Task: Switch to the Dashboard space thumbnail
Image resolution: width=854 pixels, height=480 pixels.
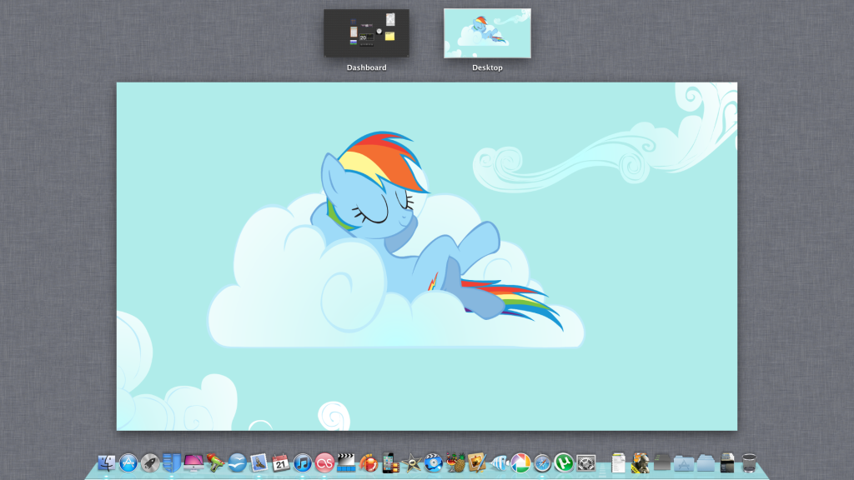Action: point(367,33)
